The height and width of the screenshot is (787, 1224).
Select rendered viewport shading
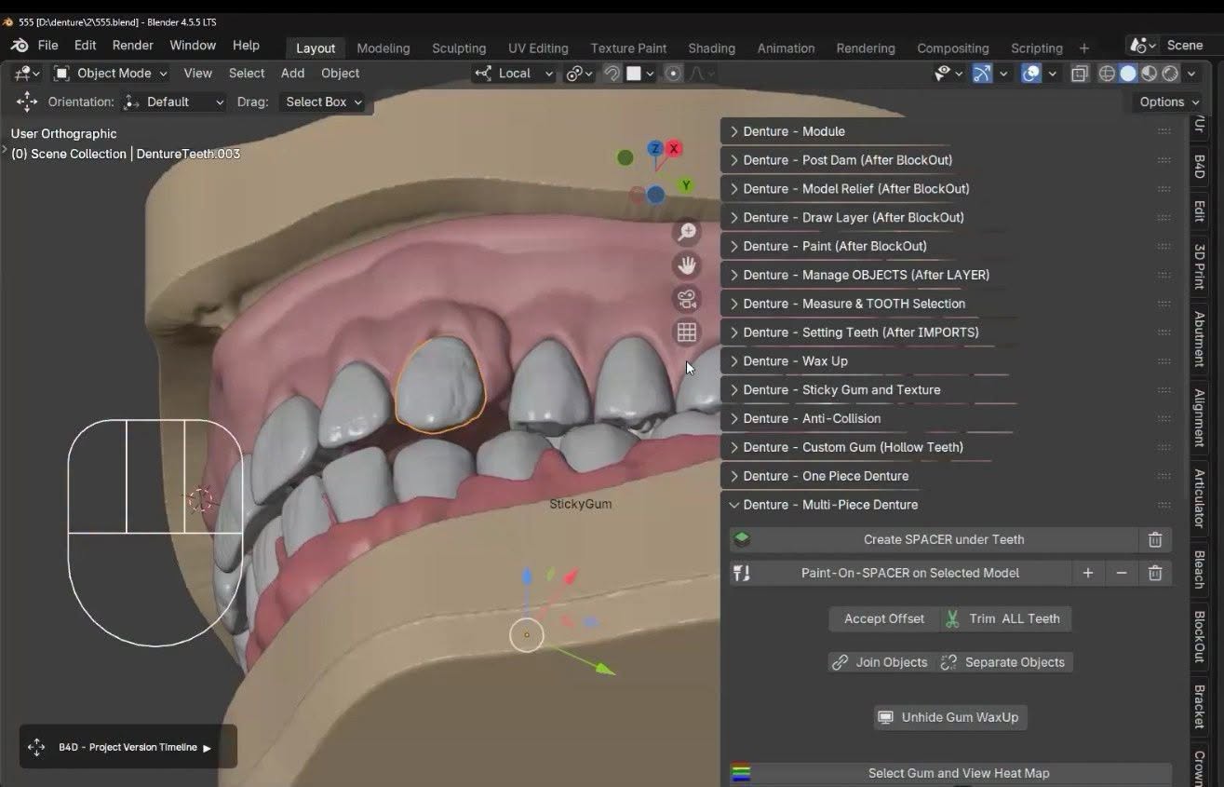1170,73
